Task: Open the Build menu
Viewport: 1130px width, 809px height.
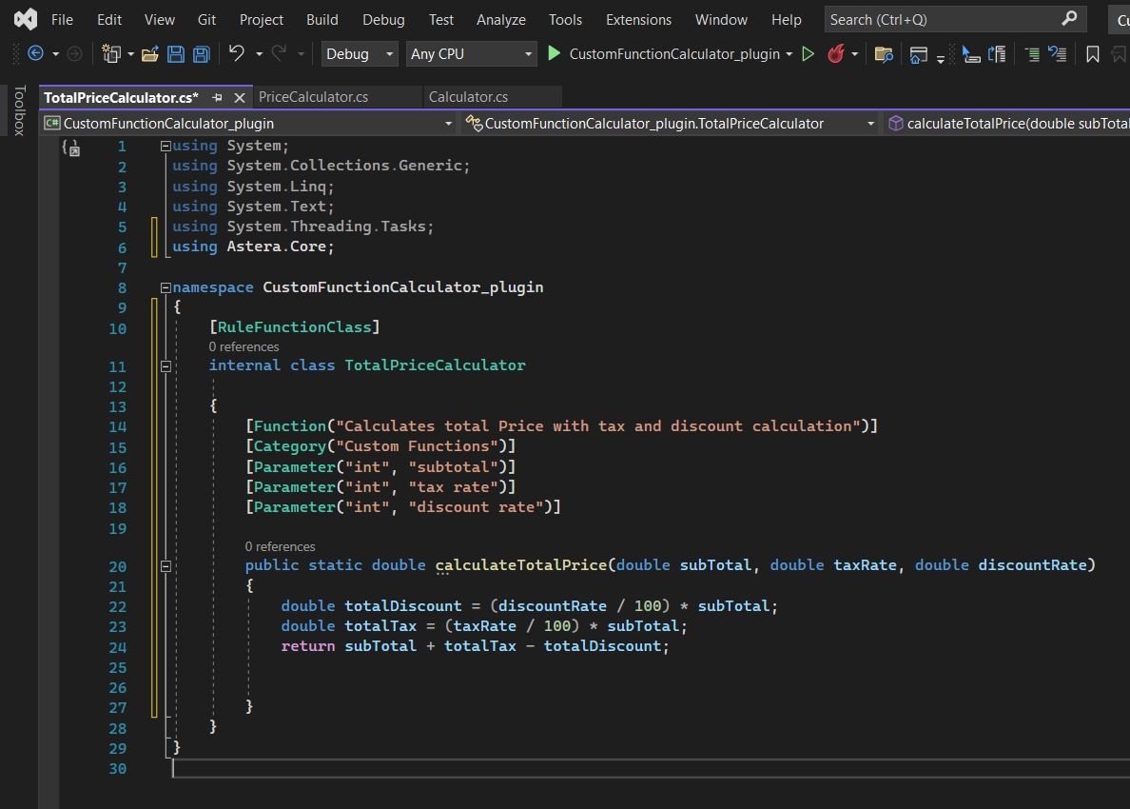Action: (x=321, y=19)
